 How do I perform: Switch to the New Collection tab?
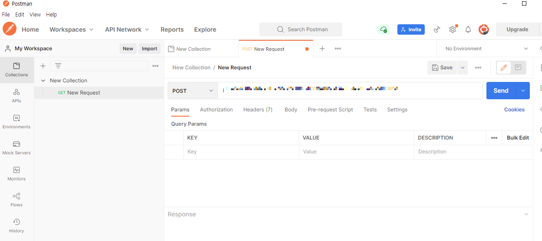tap(202, 49)
